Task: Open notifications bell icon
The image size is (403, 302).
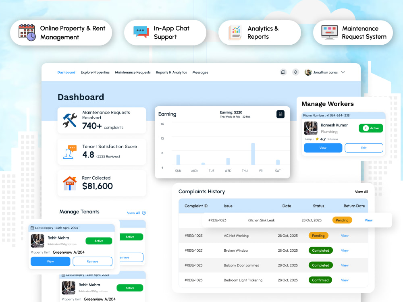Action: (295, 72)
